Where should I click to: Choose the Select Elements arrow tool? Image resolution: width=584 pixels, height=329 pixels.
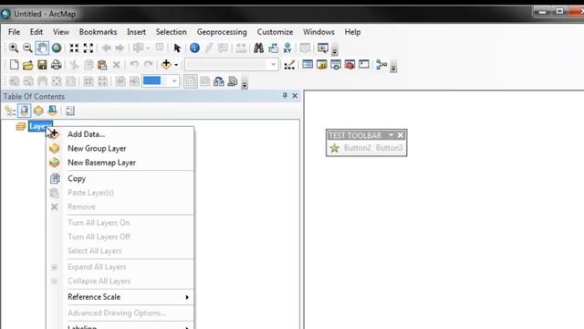click(177, 48)
